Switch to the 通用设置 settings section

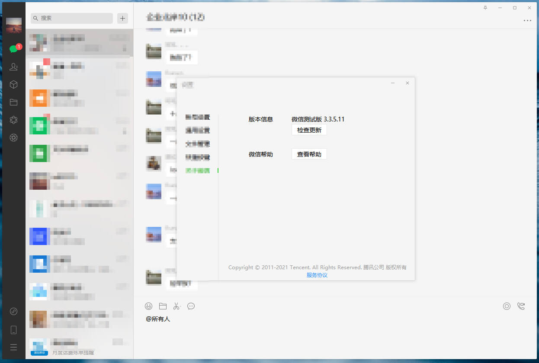click(198, 130)
